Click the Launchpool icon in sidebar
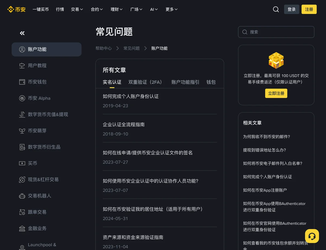 (x=22, y=247)
